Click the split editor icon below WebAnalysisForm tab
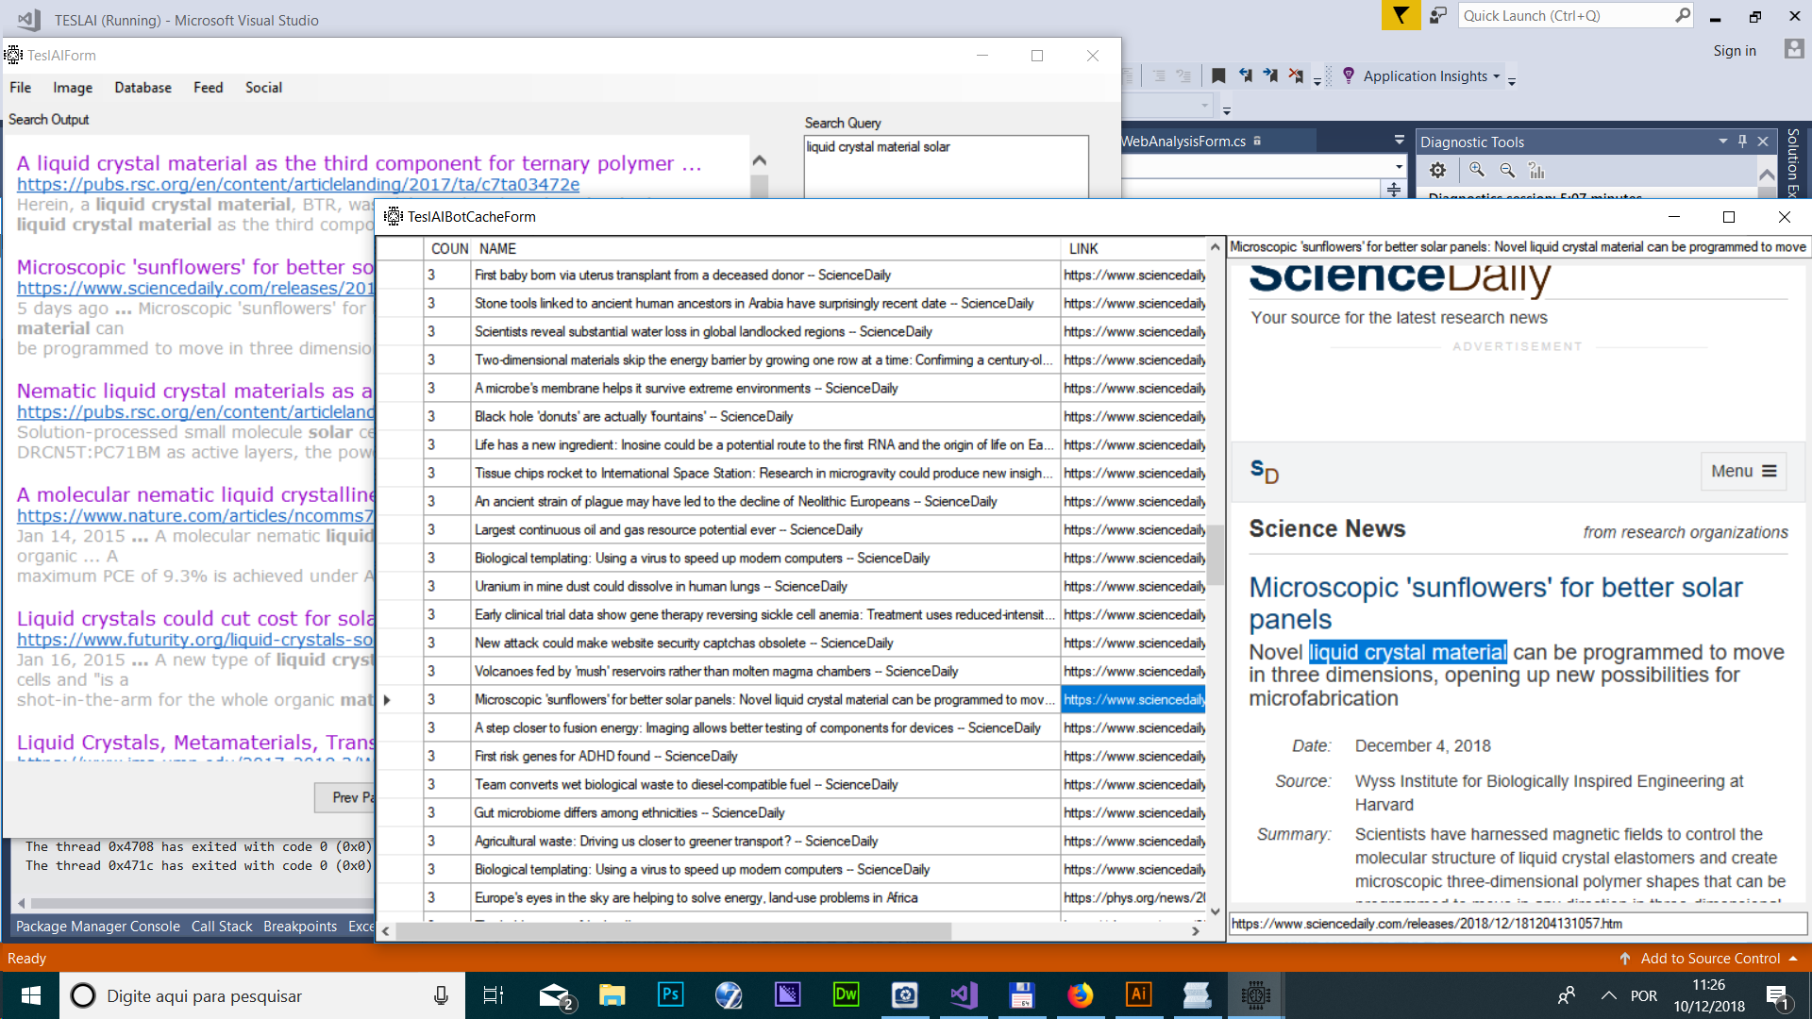This screenshot has height=1019, width=1812. pos(1394,190)
